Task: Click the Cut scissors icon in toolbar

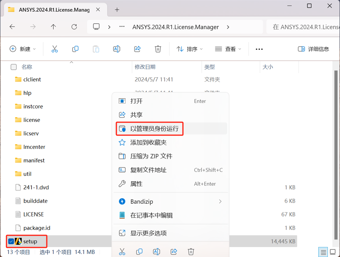Action: coord(54,49)
